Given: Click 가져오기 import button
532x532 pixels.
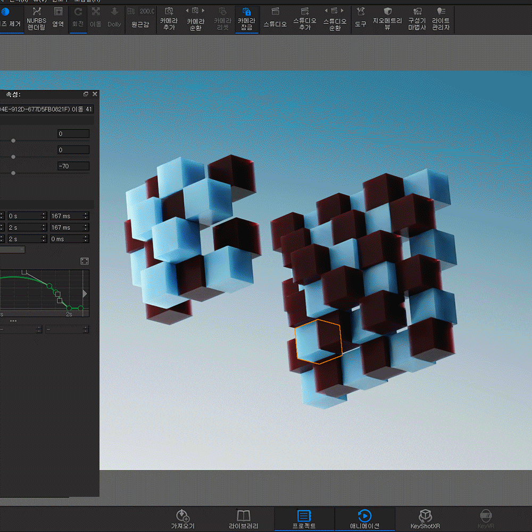Looking at the screenshot, I should click(182, 519).
